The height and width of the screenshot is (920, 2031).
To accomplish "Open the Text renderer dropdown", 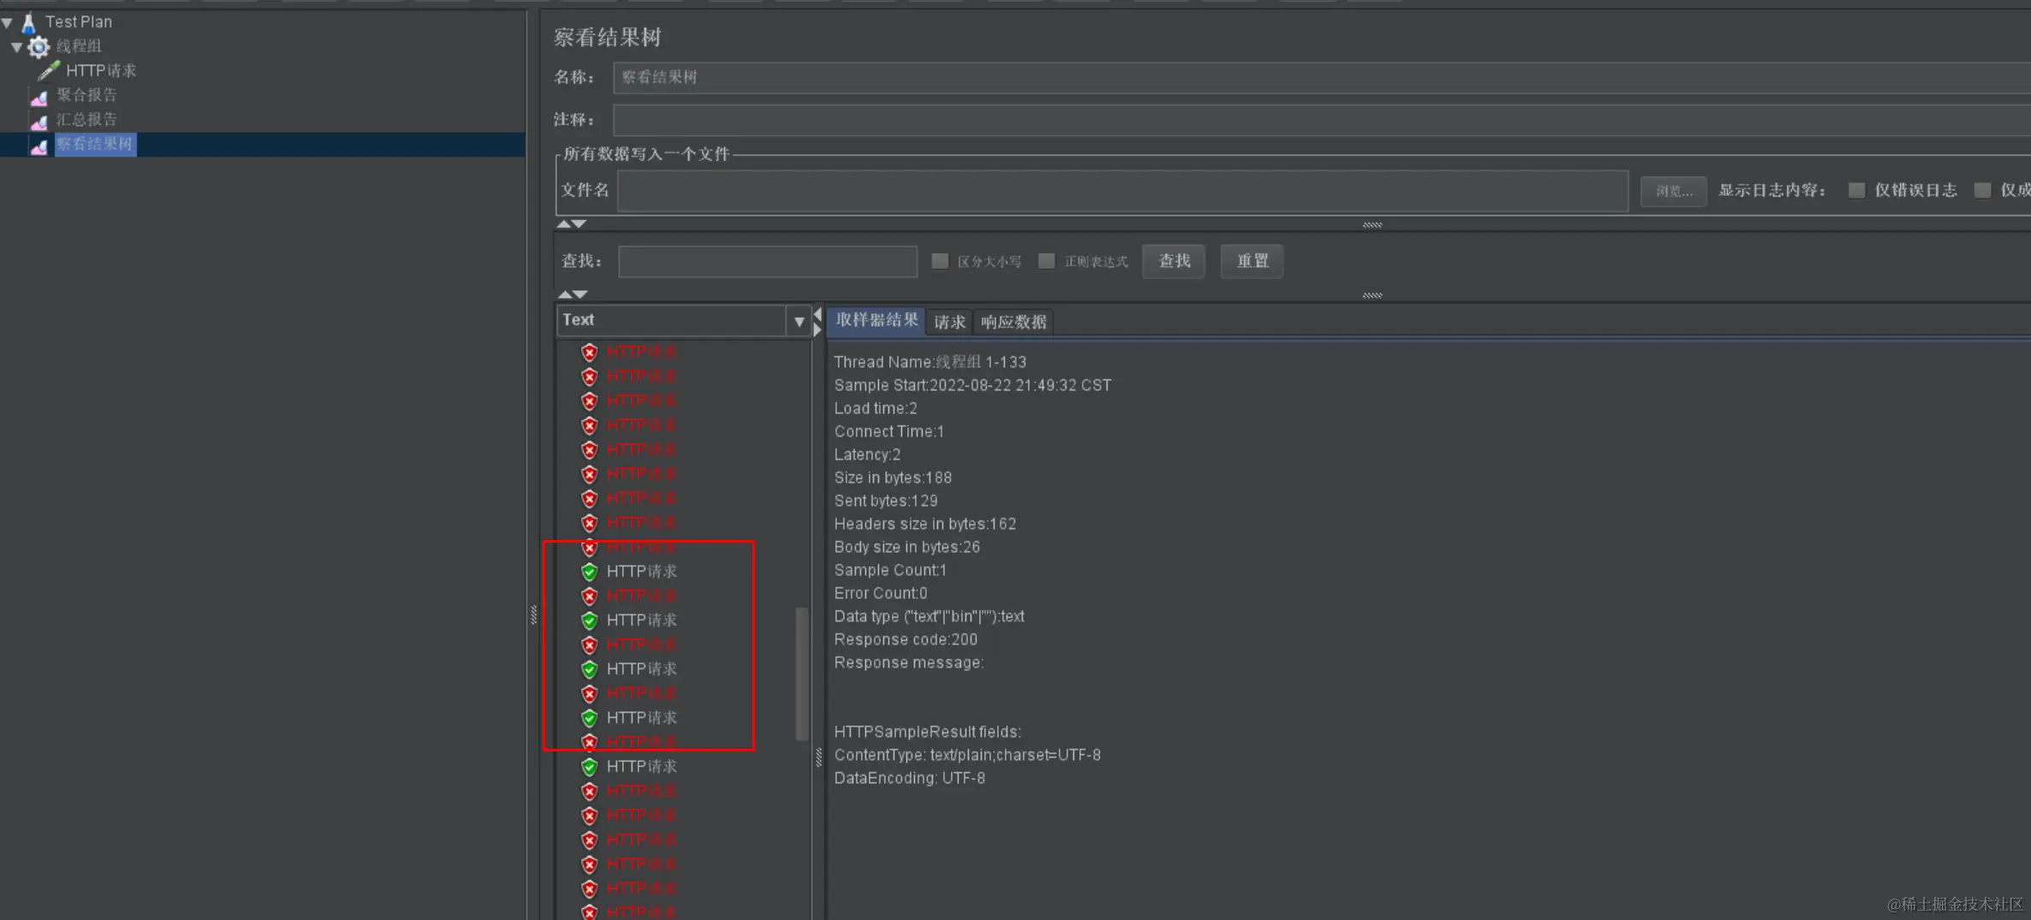I will coord(799,321).
